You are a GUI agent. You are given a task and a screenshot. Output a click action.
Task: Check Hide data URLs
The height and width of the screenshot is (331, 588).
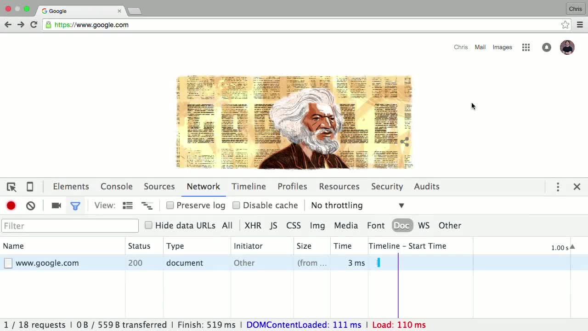(148, 225)
